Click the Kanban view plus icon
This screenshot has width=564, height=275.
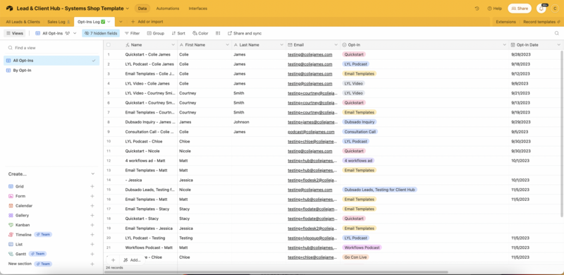pyautogui.click(x=92, y=225)
